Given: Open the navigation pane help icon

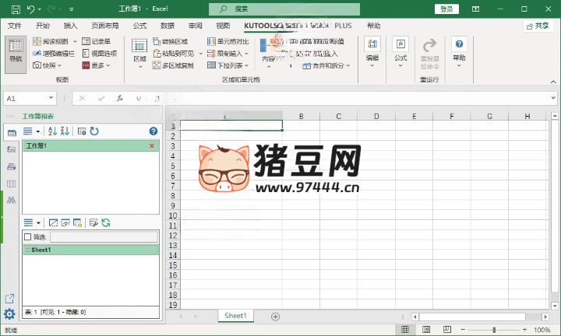Looking at the screenshot, I should [x=153, y=131].
